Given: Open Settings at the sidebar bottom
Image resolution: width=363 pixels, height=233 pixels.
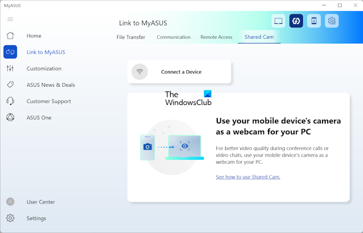Looking at the screenshot, I should point(10,219).
